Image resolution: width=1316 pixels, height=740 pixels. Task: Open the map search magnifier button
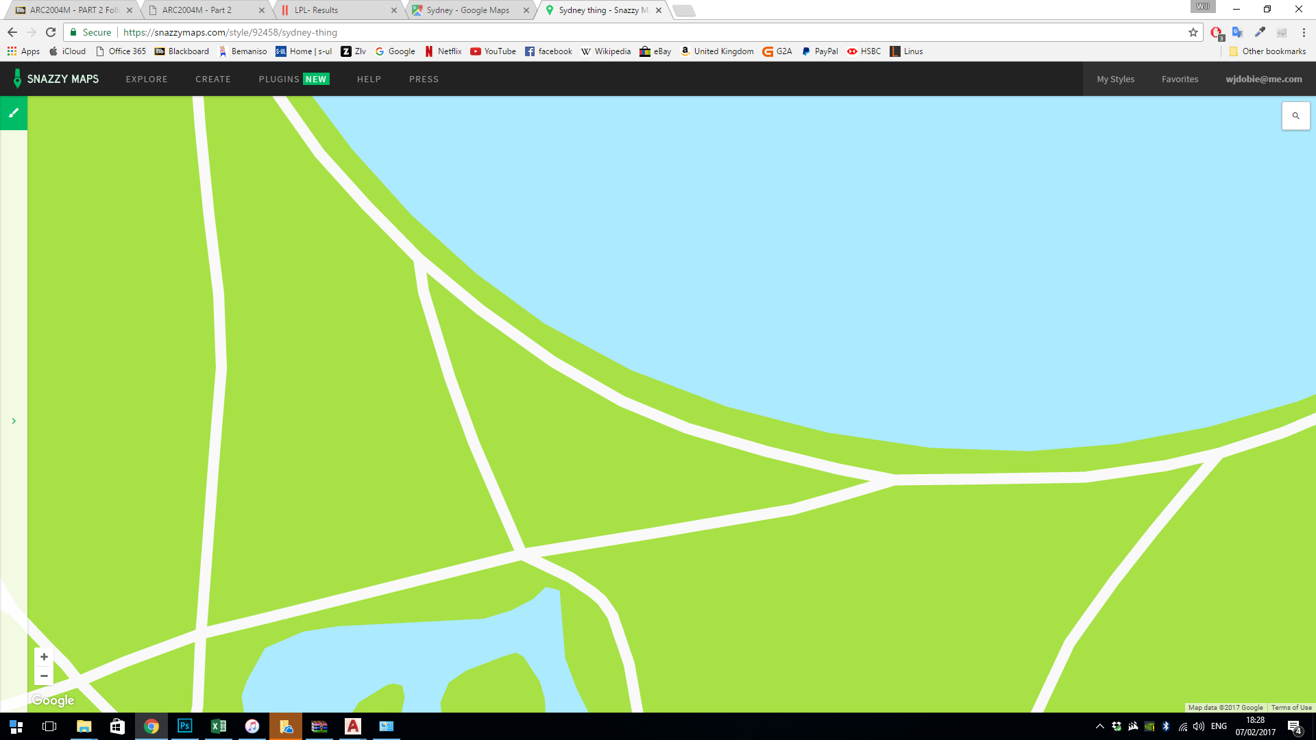tap(1295, 116)
